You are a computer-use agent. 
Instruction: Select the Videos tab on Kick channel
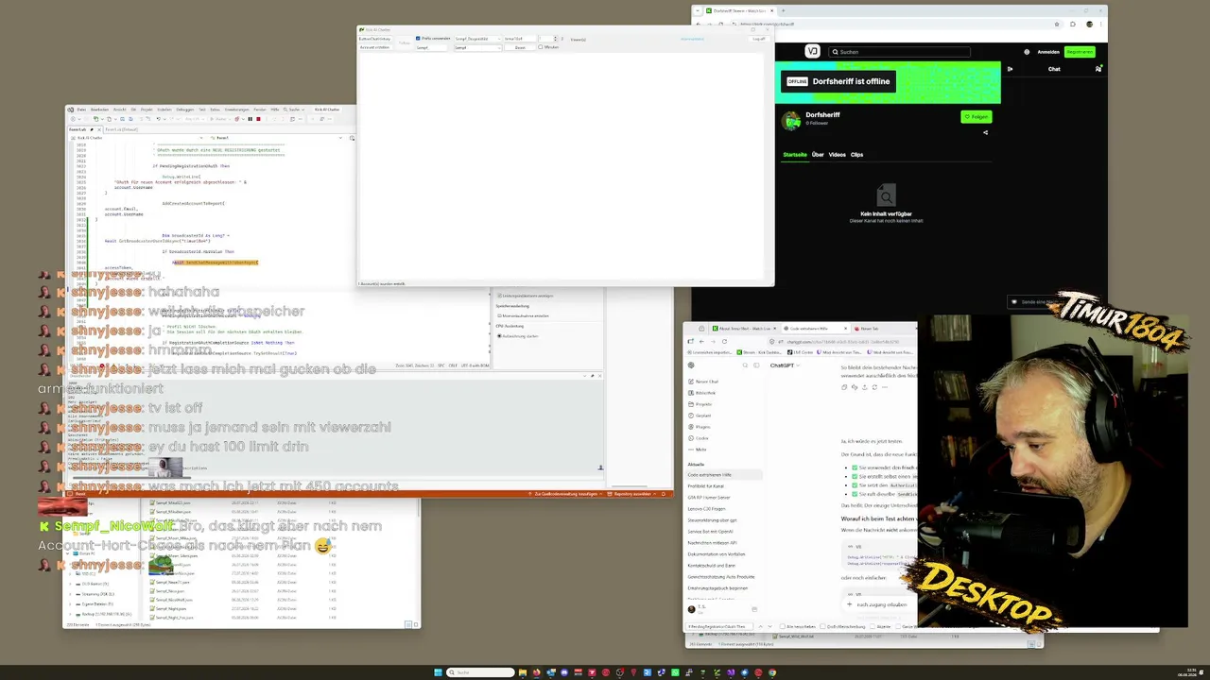tap(838, 155)
